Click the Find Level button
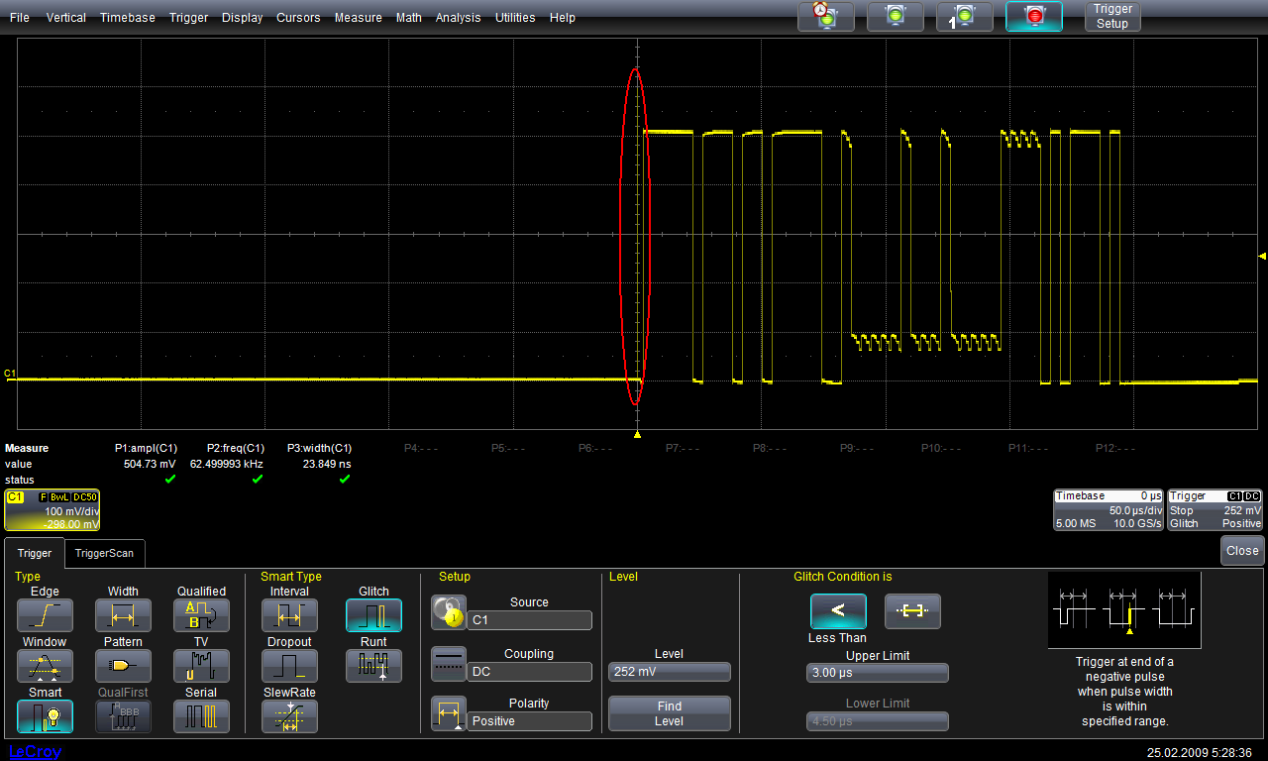 point(669,713)
